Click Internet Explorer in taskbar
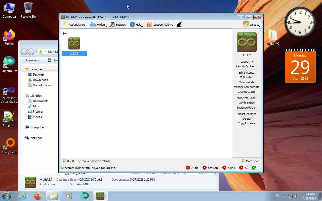The width and height of the screenshot is (322, 201). [x=22, y=196]
